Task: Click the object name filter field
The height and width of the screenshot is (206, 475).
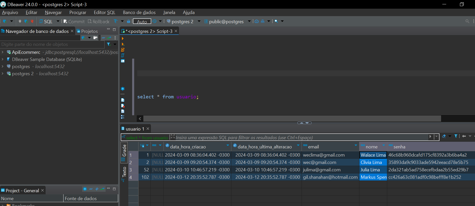Action: [52, 44]
